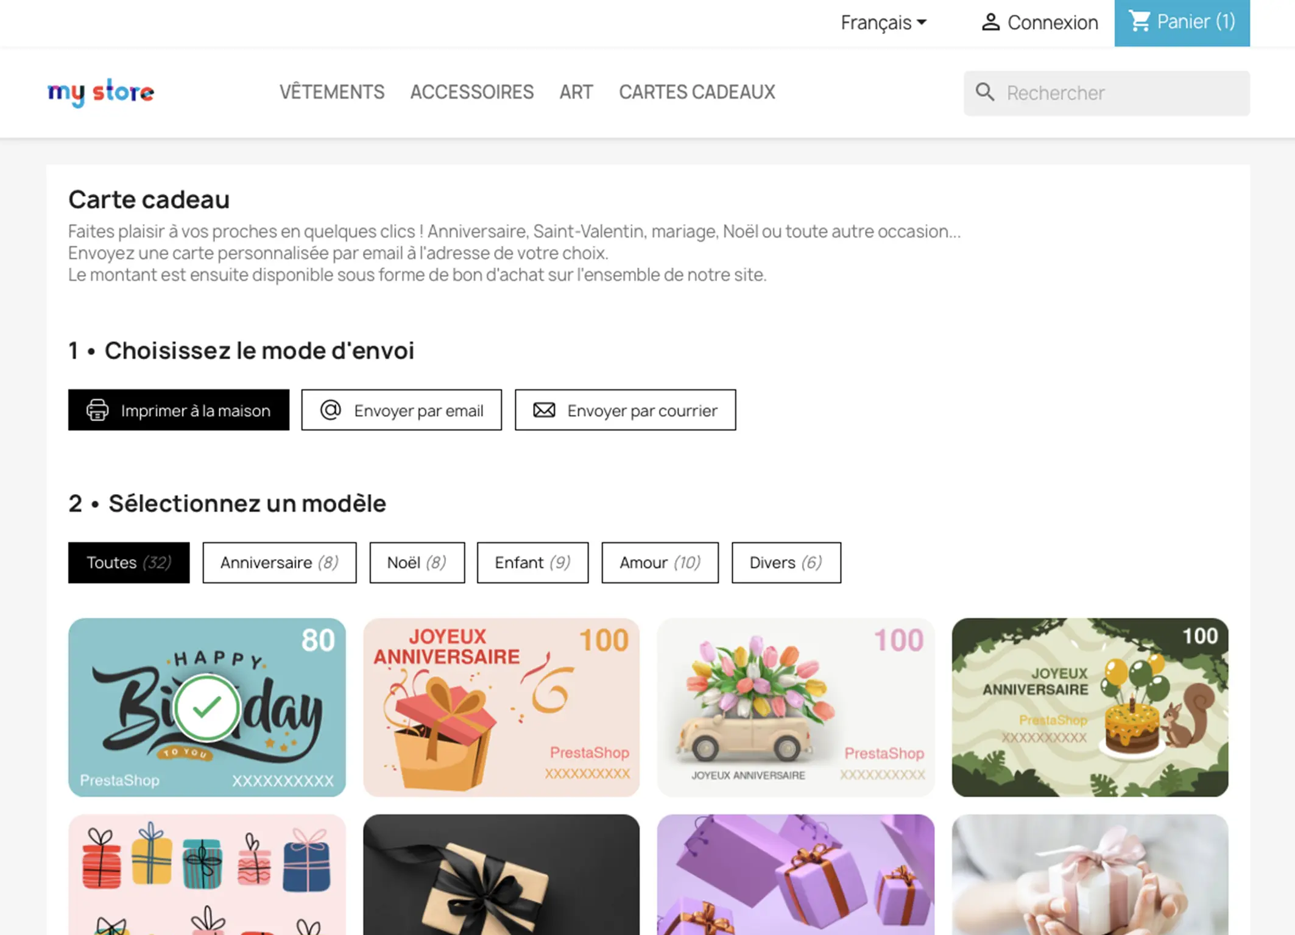Choose the tulips car gift card template
Image resolution: width=1295 pixels, height=935 pixels.
click(796, 707)
